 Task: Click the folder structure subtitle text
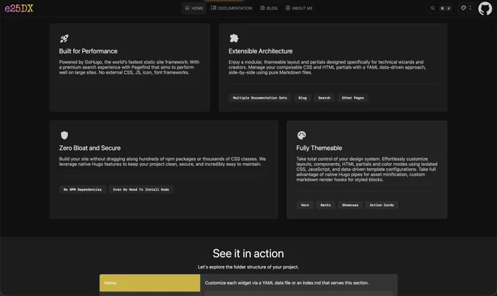248,267
